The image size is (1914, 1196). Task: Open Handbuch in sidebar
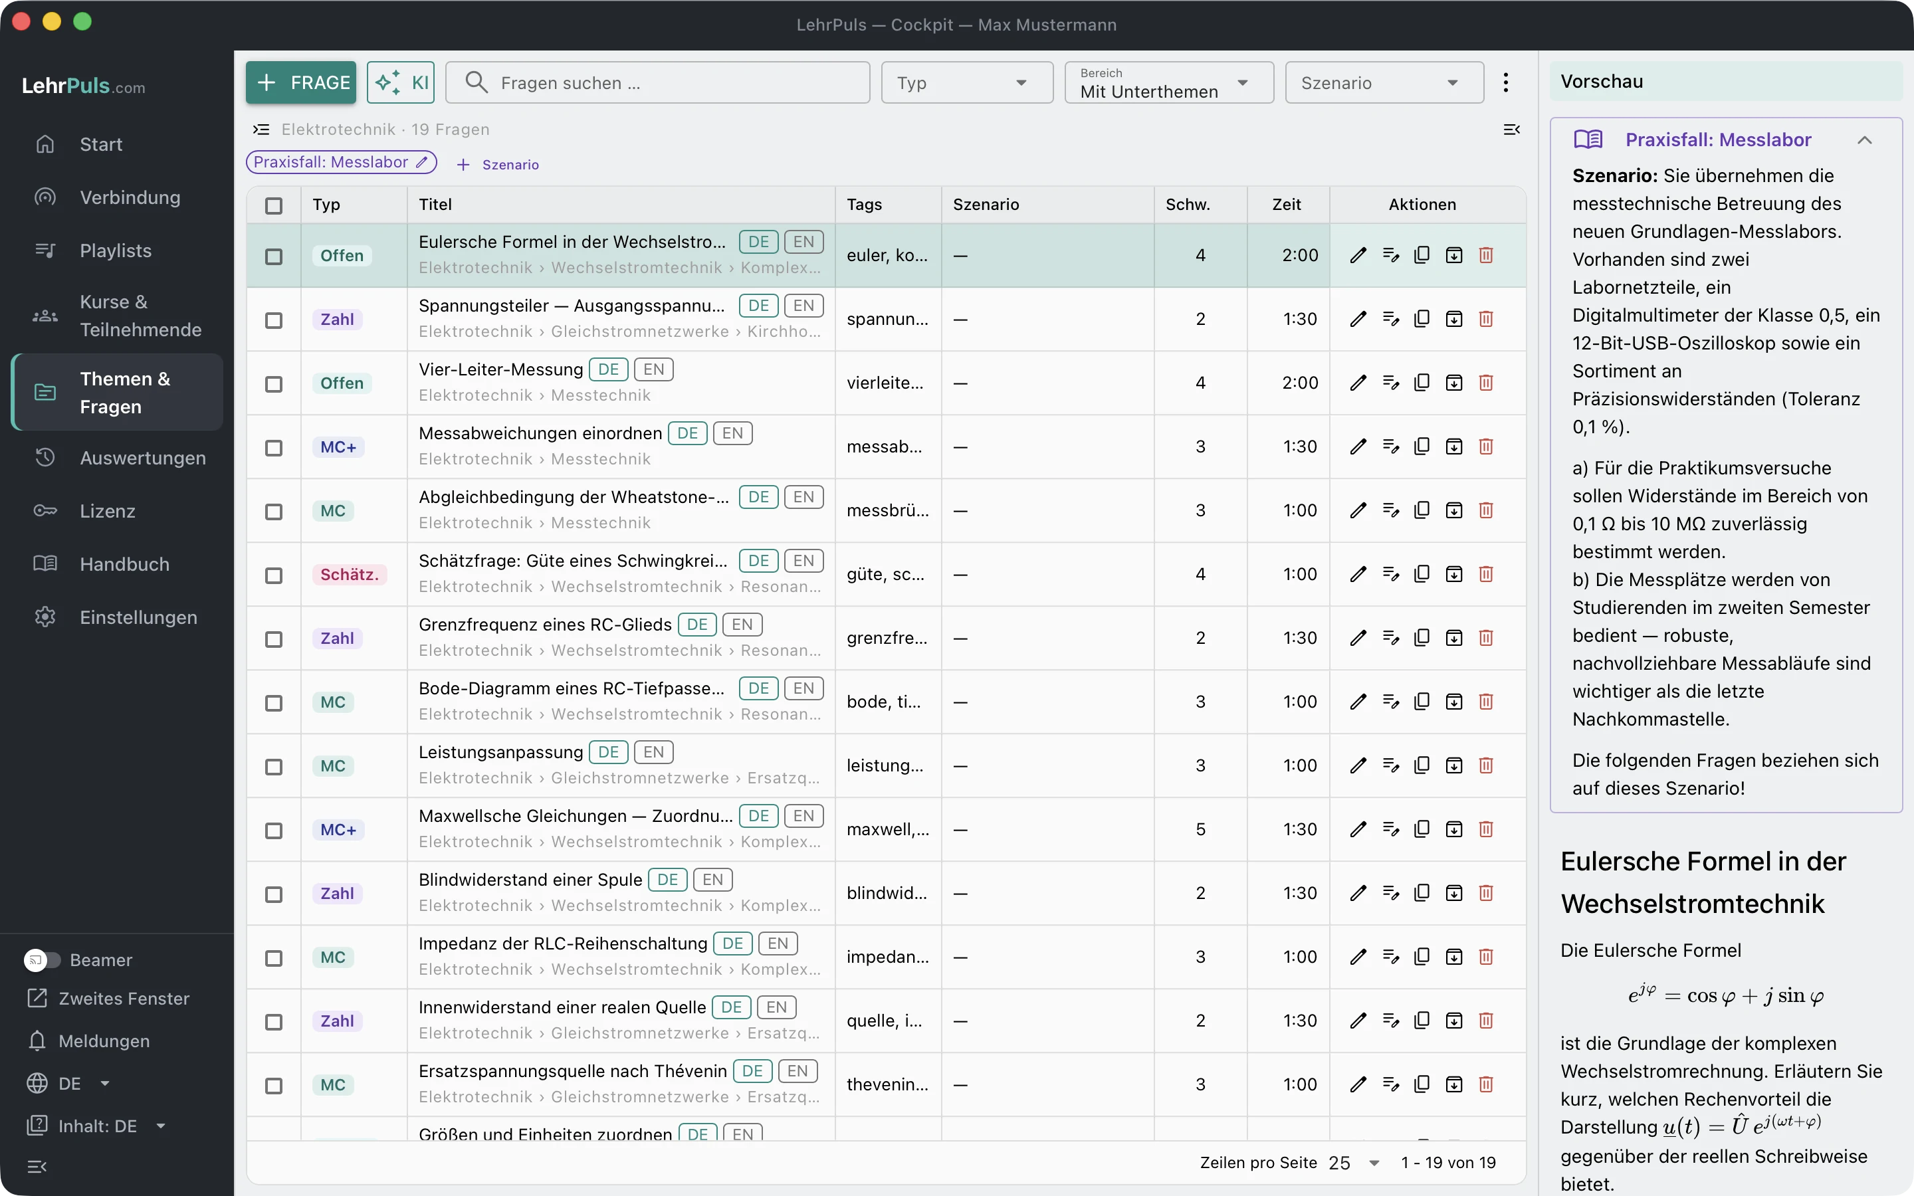point(117,564)
